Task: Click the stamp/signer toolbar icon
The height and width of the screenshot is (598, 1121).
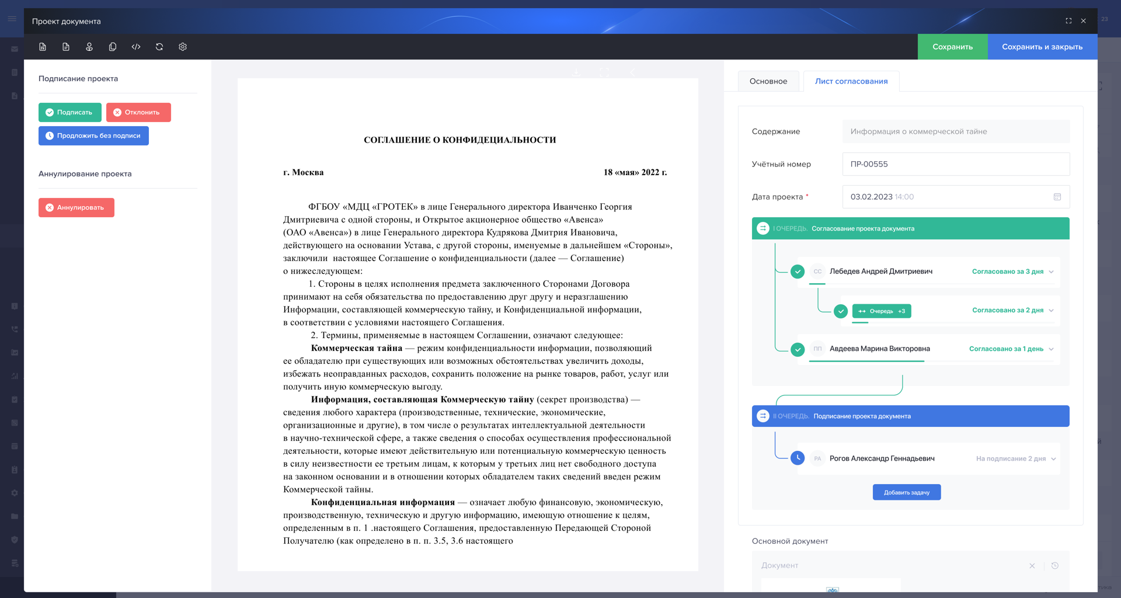Action: [x=89, y=47]
